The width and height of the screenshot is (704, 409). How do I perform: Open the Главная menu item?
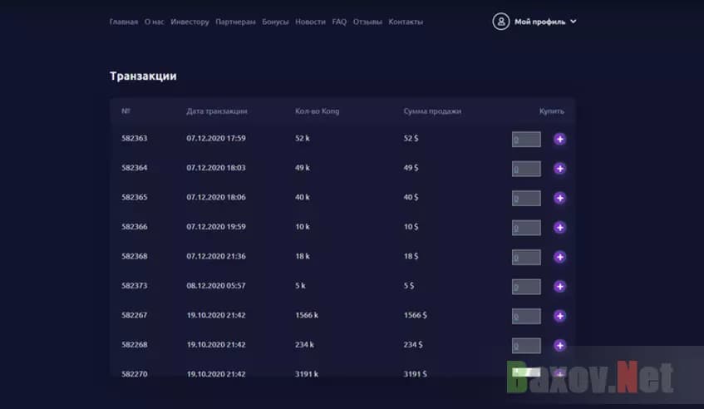click(x=124, y=22)
